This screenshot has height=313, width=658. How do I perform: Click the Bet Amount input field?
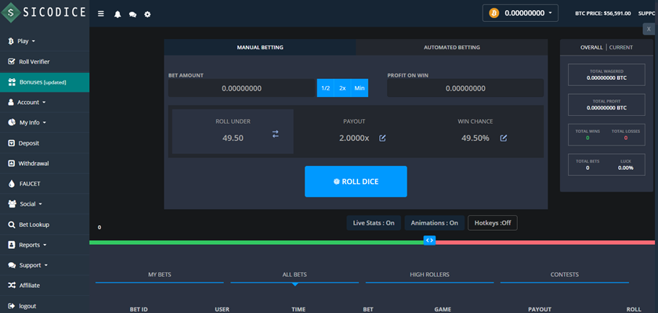coord(241,88)
